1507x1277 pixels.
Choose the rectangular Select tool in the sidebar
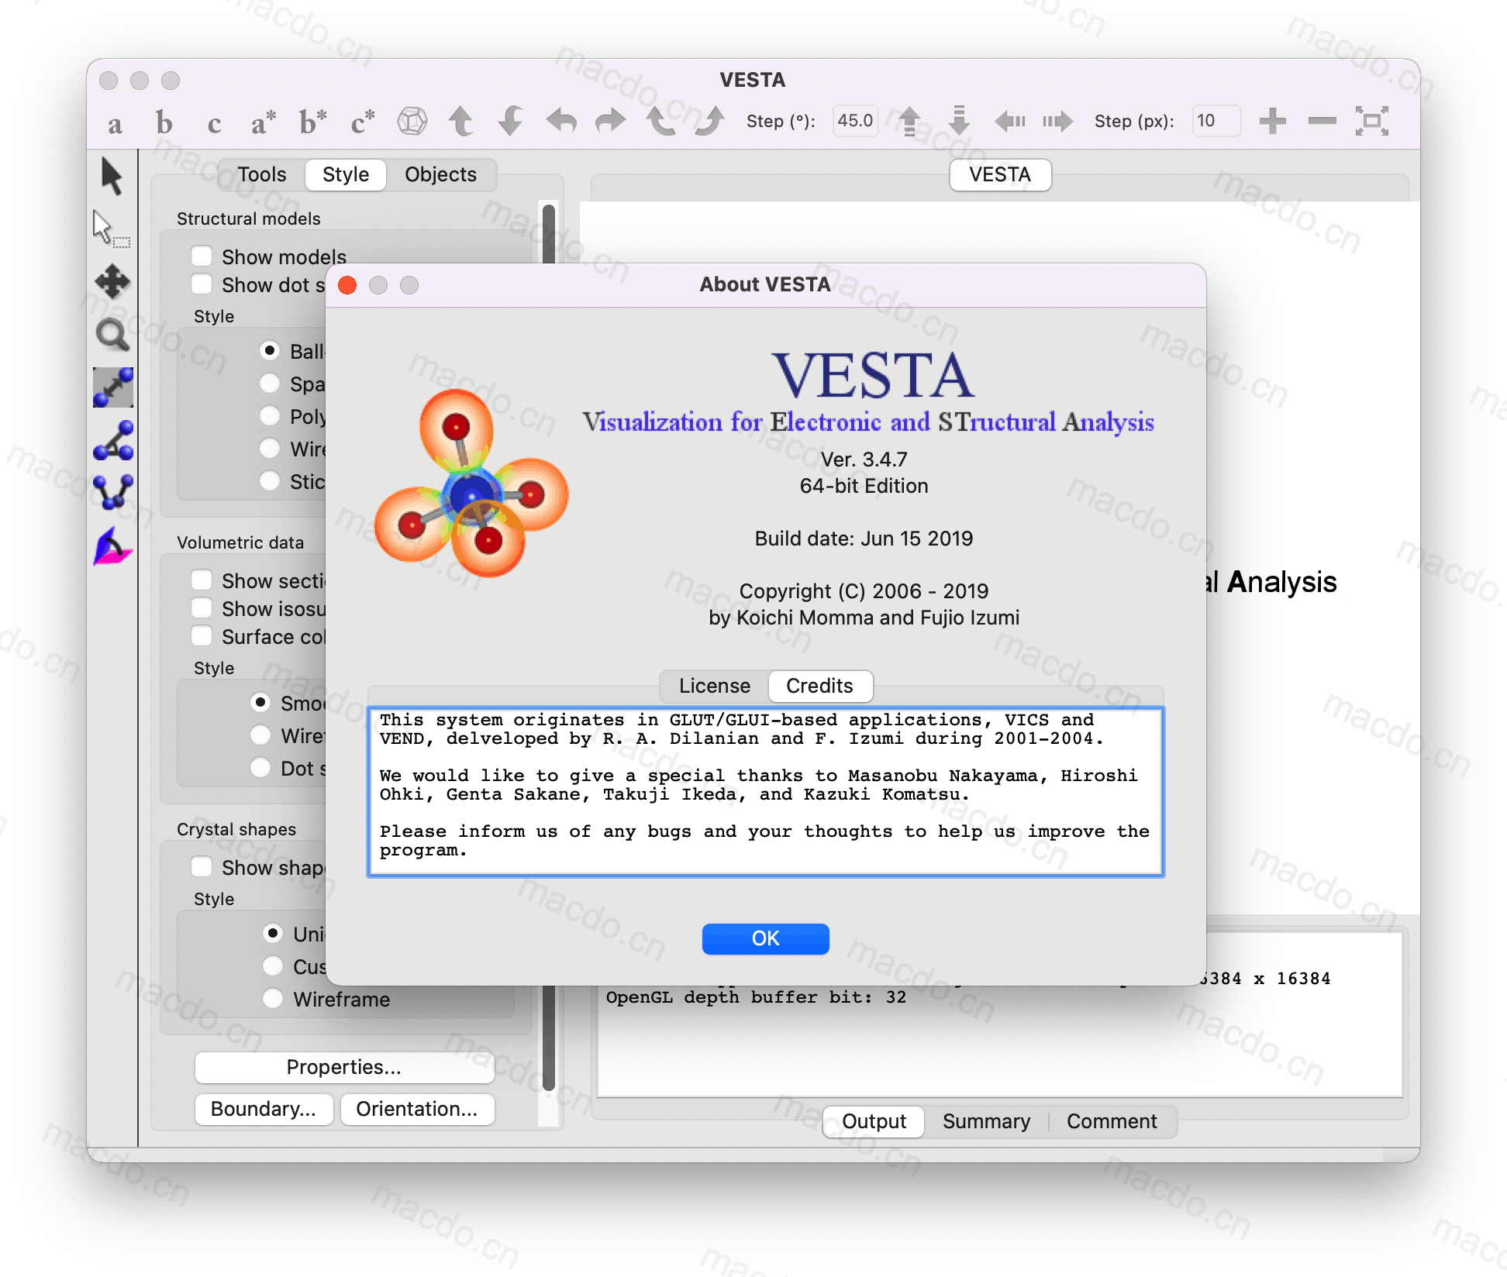tap(112, 229)
